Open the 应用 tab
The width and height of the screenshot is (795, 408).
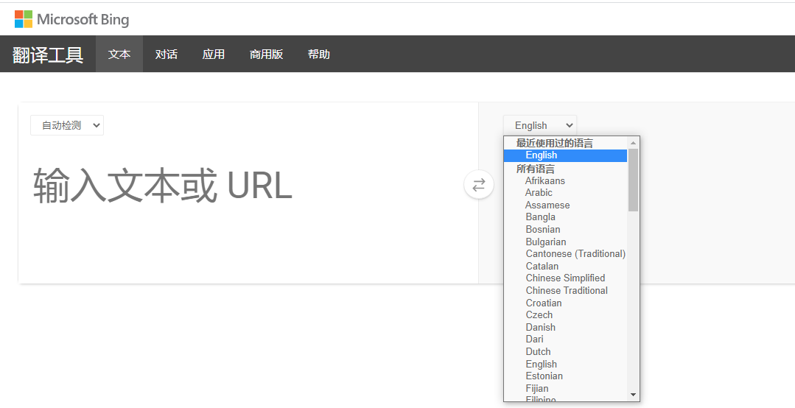(214, 54)
